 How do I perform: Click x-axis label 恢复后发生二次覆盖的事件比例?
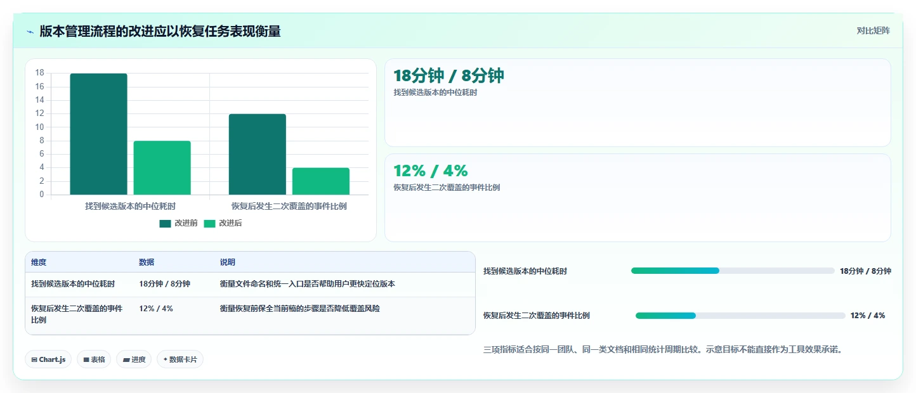pos(289,206)
